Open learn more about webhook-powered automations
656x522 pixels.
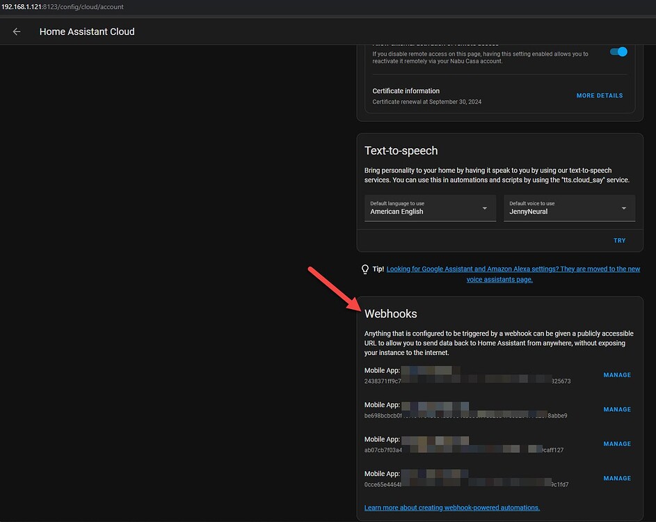(451, 507)
